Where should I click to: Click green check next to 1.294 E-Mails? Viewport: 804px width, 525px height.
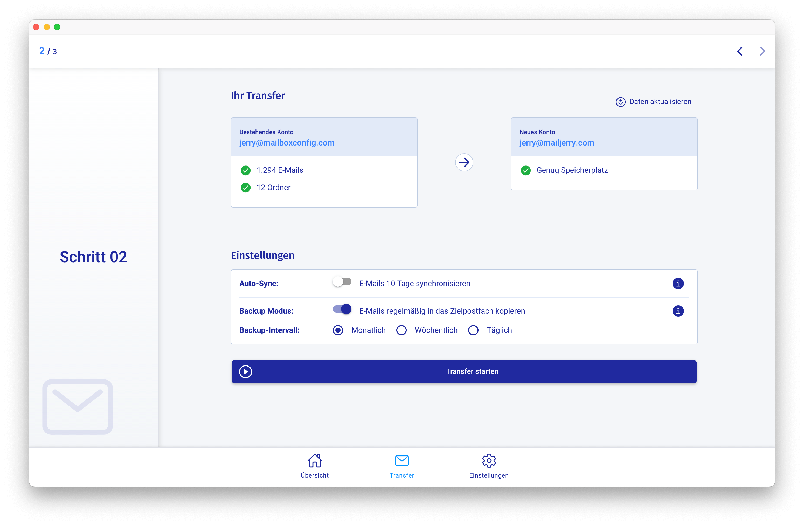(x=246, y=170)
